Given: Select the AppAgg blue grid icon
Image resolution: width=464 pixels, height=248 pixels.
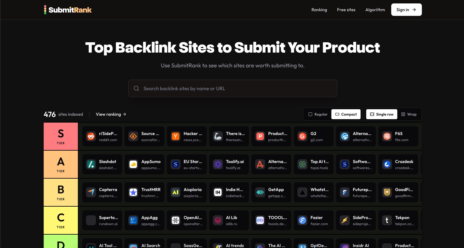Looking at the screenshot, I should (133, 220).
